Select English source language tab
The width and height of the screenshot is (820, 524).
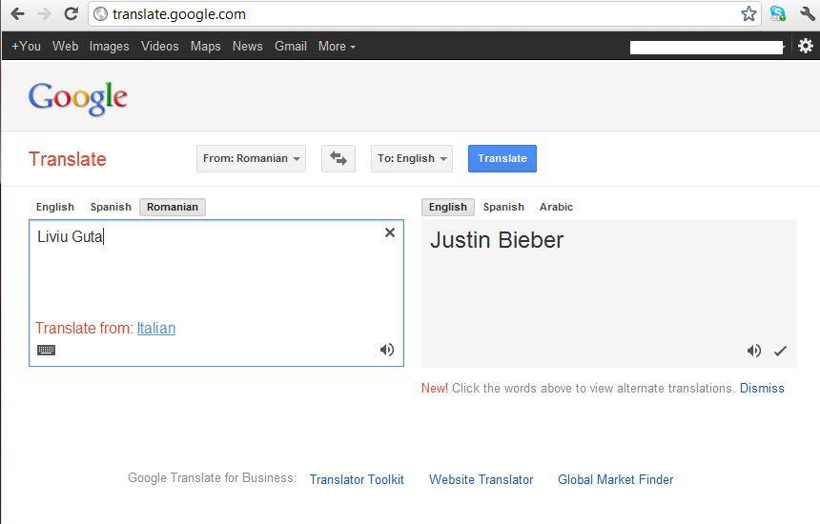coord(55,207)
